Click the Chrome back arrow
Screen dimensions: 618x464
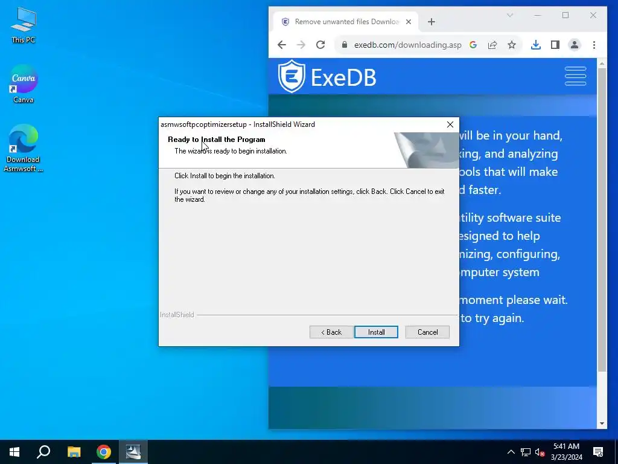[282, 45]
